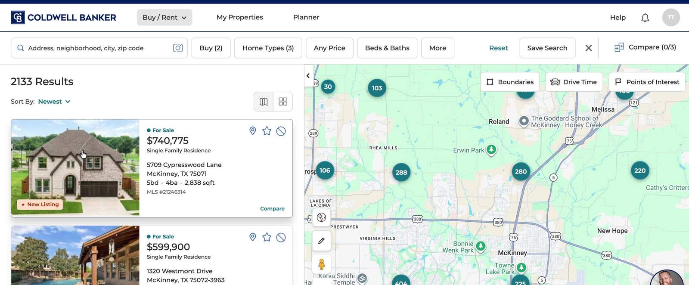Show 1320 Westmont Drive on map
Viewport: 689px width, 285px height.
tap(253, 237)
